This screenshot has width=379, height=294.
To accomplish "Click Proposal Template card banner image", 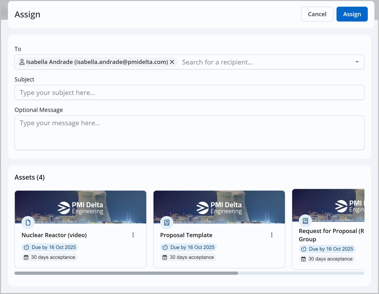I will click(x=219, y=207).
